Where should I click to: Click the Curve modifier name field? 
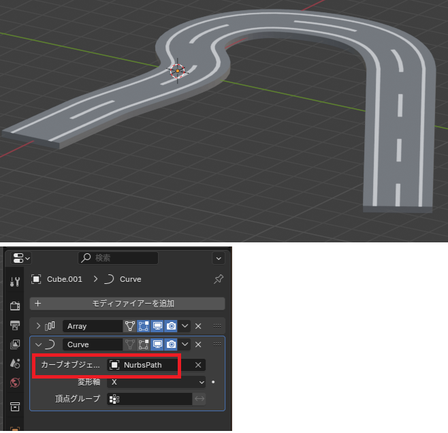tap(93, 344)
